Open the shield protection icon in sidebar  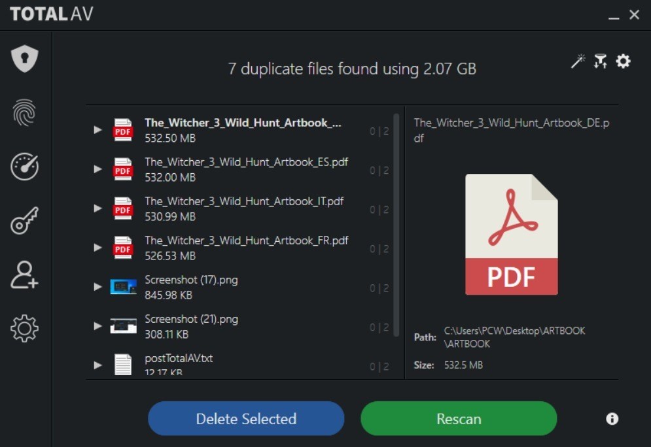coord(24,58)
